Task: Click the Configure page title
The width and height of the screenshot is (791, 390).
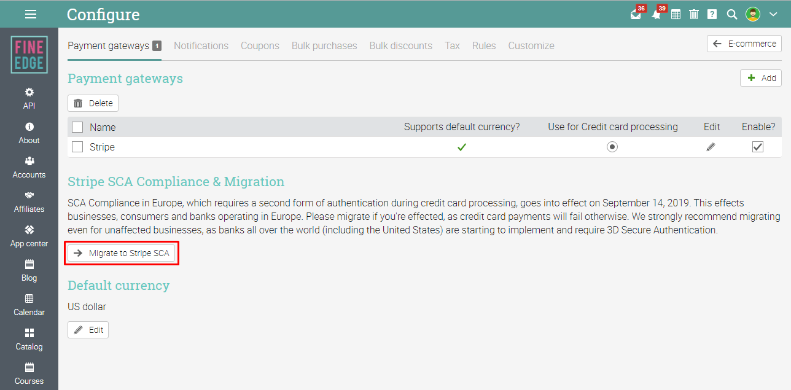Action: coord(103,14)
